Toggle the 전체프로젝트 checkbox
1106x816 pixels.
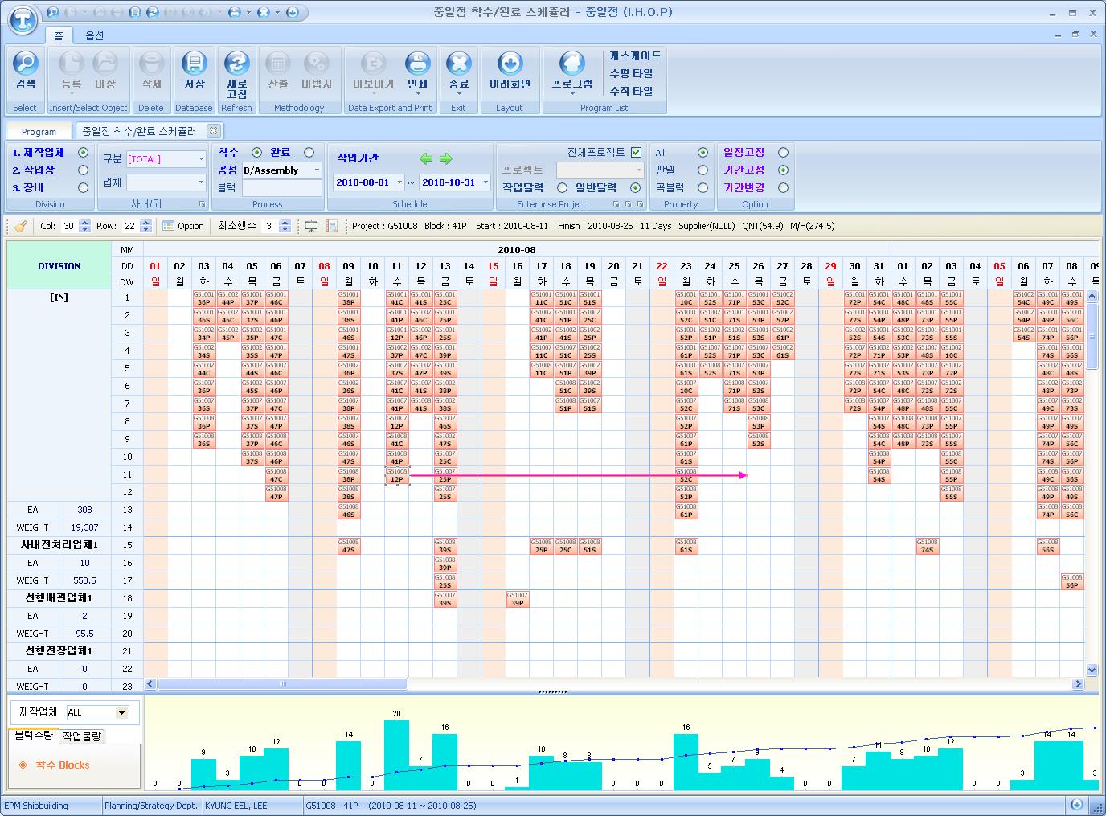tap(636, 152)
